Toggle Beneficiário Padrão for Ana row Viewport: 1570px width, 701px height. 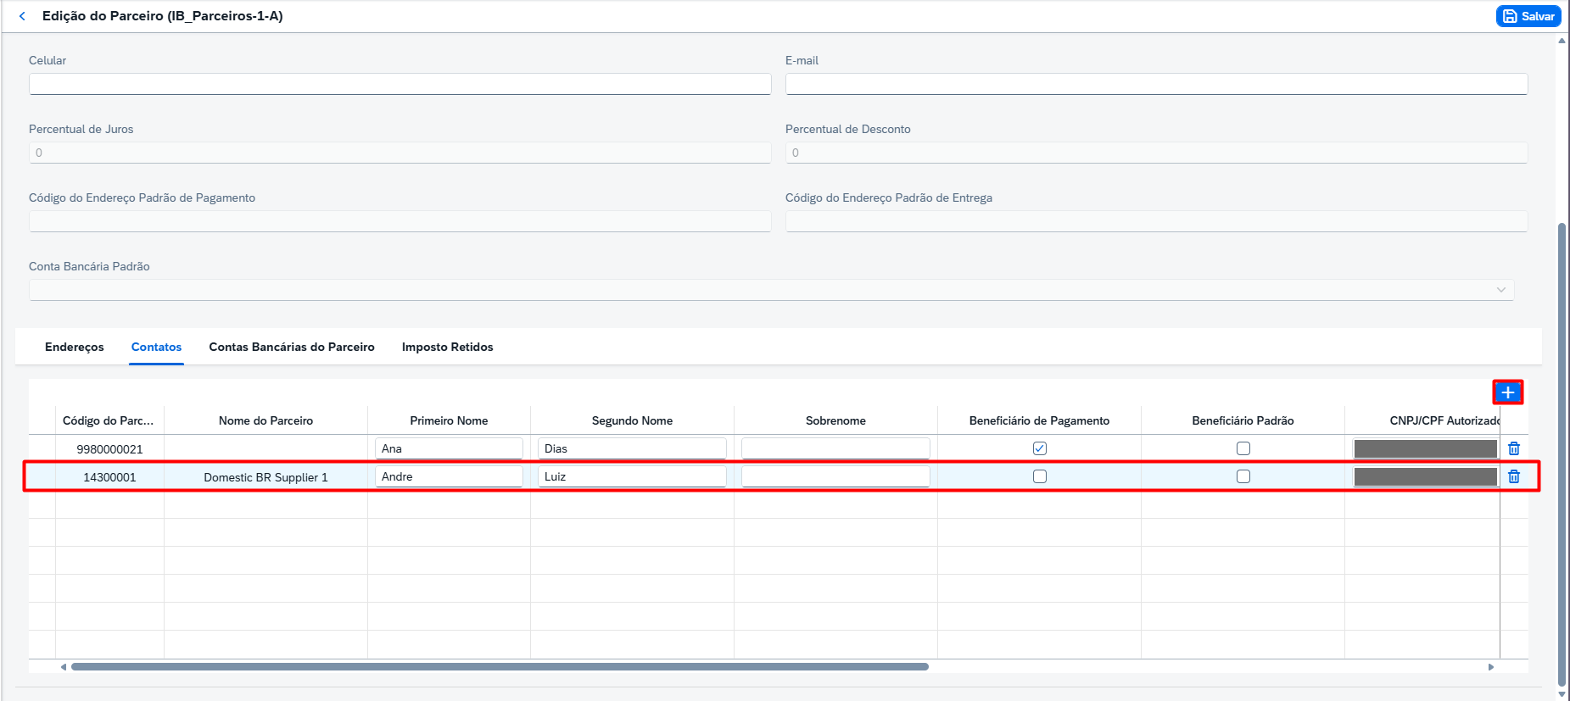tap(1243, 448)
